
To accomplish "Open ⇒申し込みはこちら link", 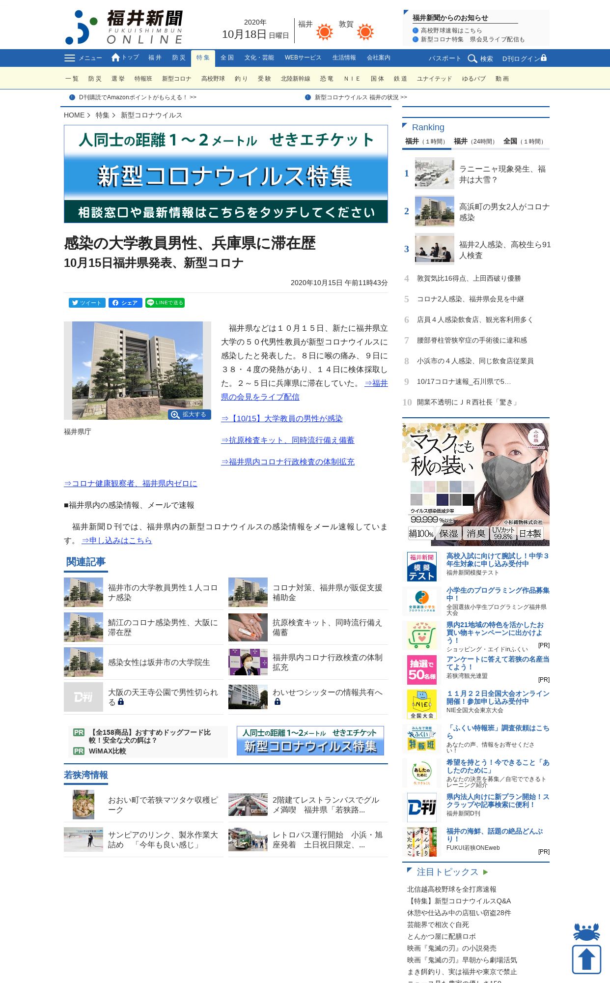I will pyautogui.click(x=117, y=540).
